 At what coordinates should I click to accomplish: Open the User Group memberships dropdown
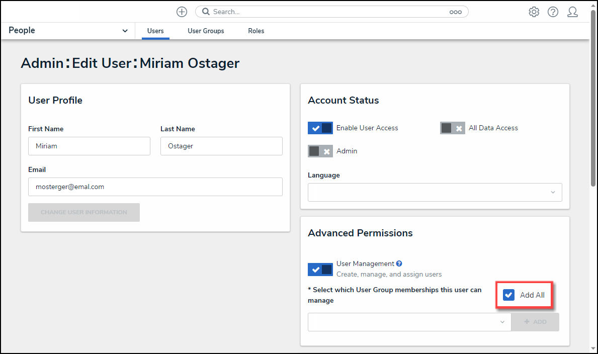click(409, 322)
